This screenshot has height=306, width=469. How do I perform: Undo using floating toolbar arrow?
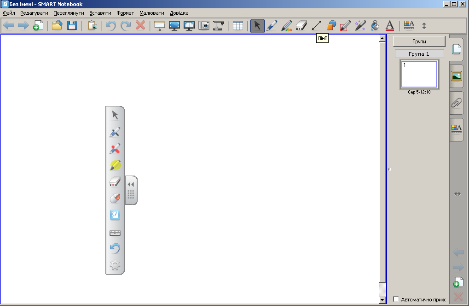(115, 248)
